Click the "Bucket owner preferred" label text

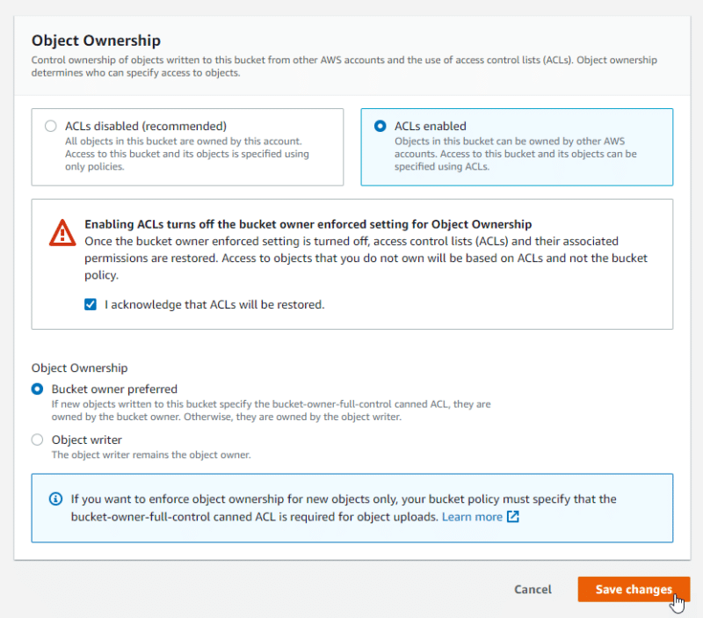tap(114, 389)
